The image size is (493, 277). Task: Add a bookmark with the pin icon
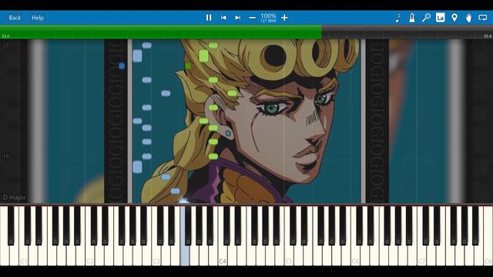[454, 18]
